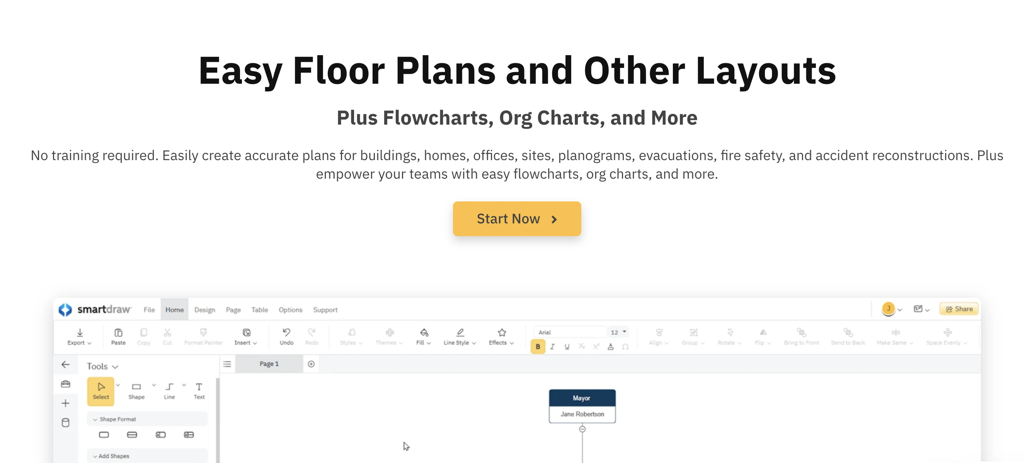This screenshot has height=463, width=1025.
Task: Click the plus icon in sidebar
Action: (66, 404)
